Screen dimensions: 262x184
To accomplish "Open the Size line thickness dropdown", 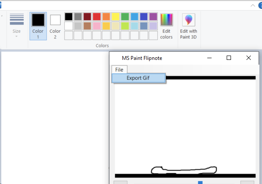I will click(x=16, y=25).
